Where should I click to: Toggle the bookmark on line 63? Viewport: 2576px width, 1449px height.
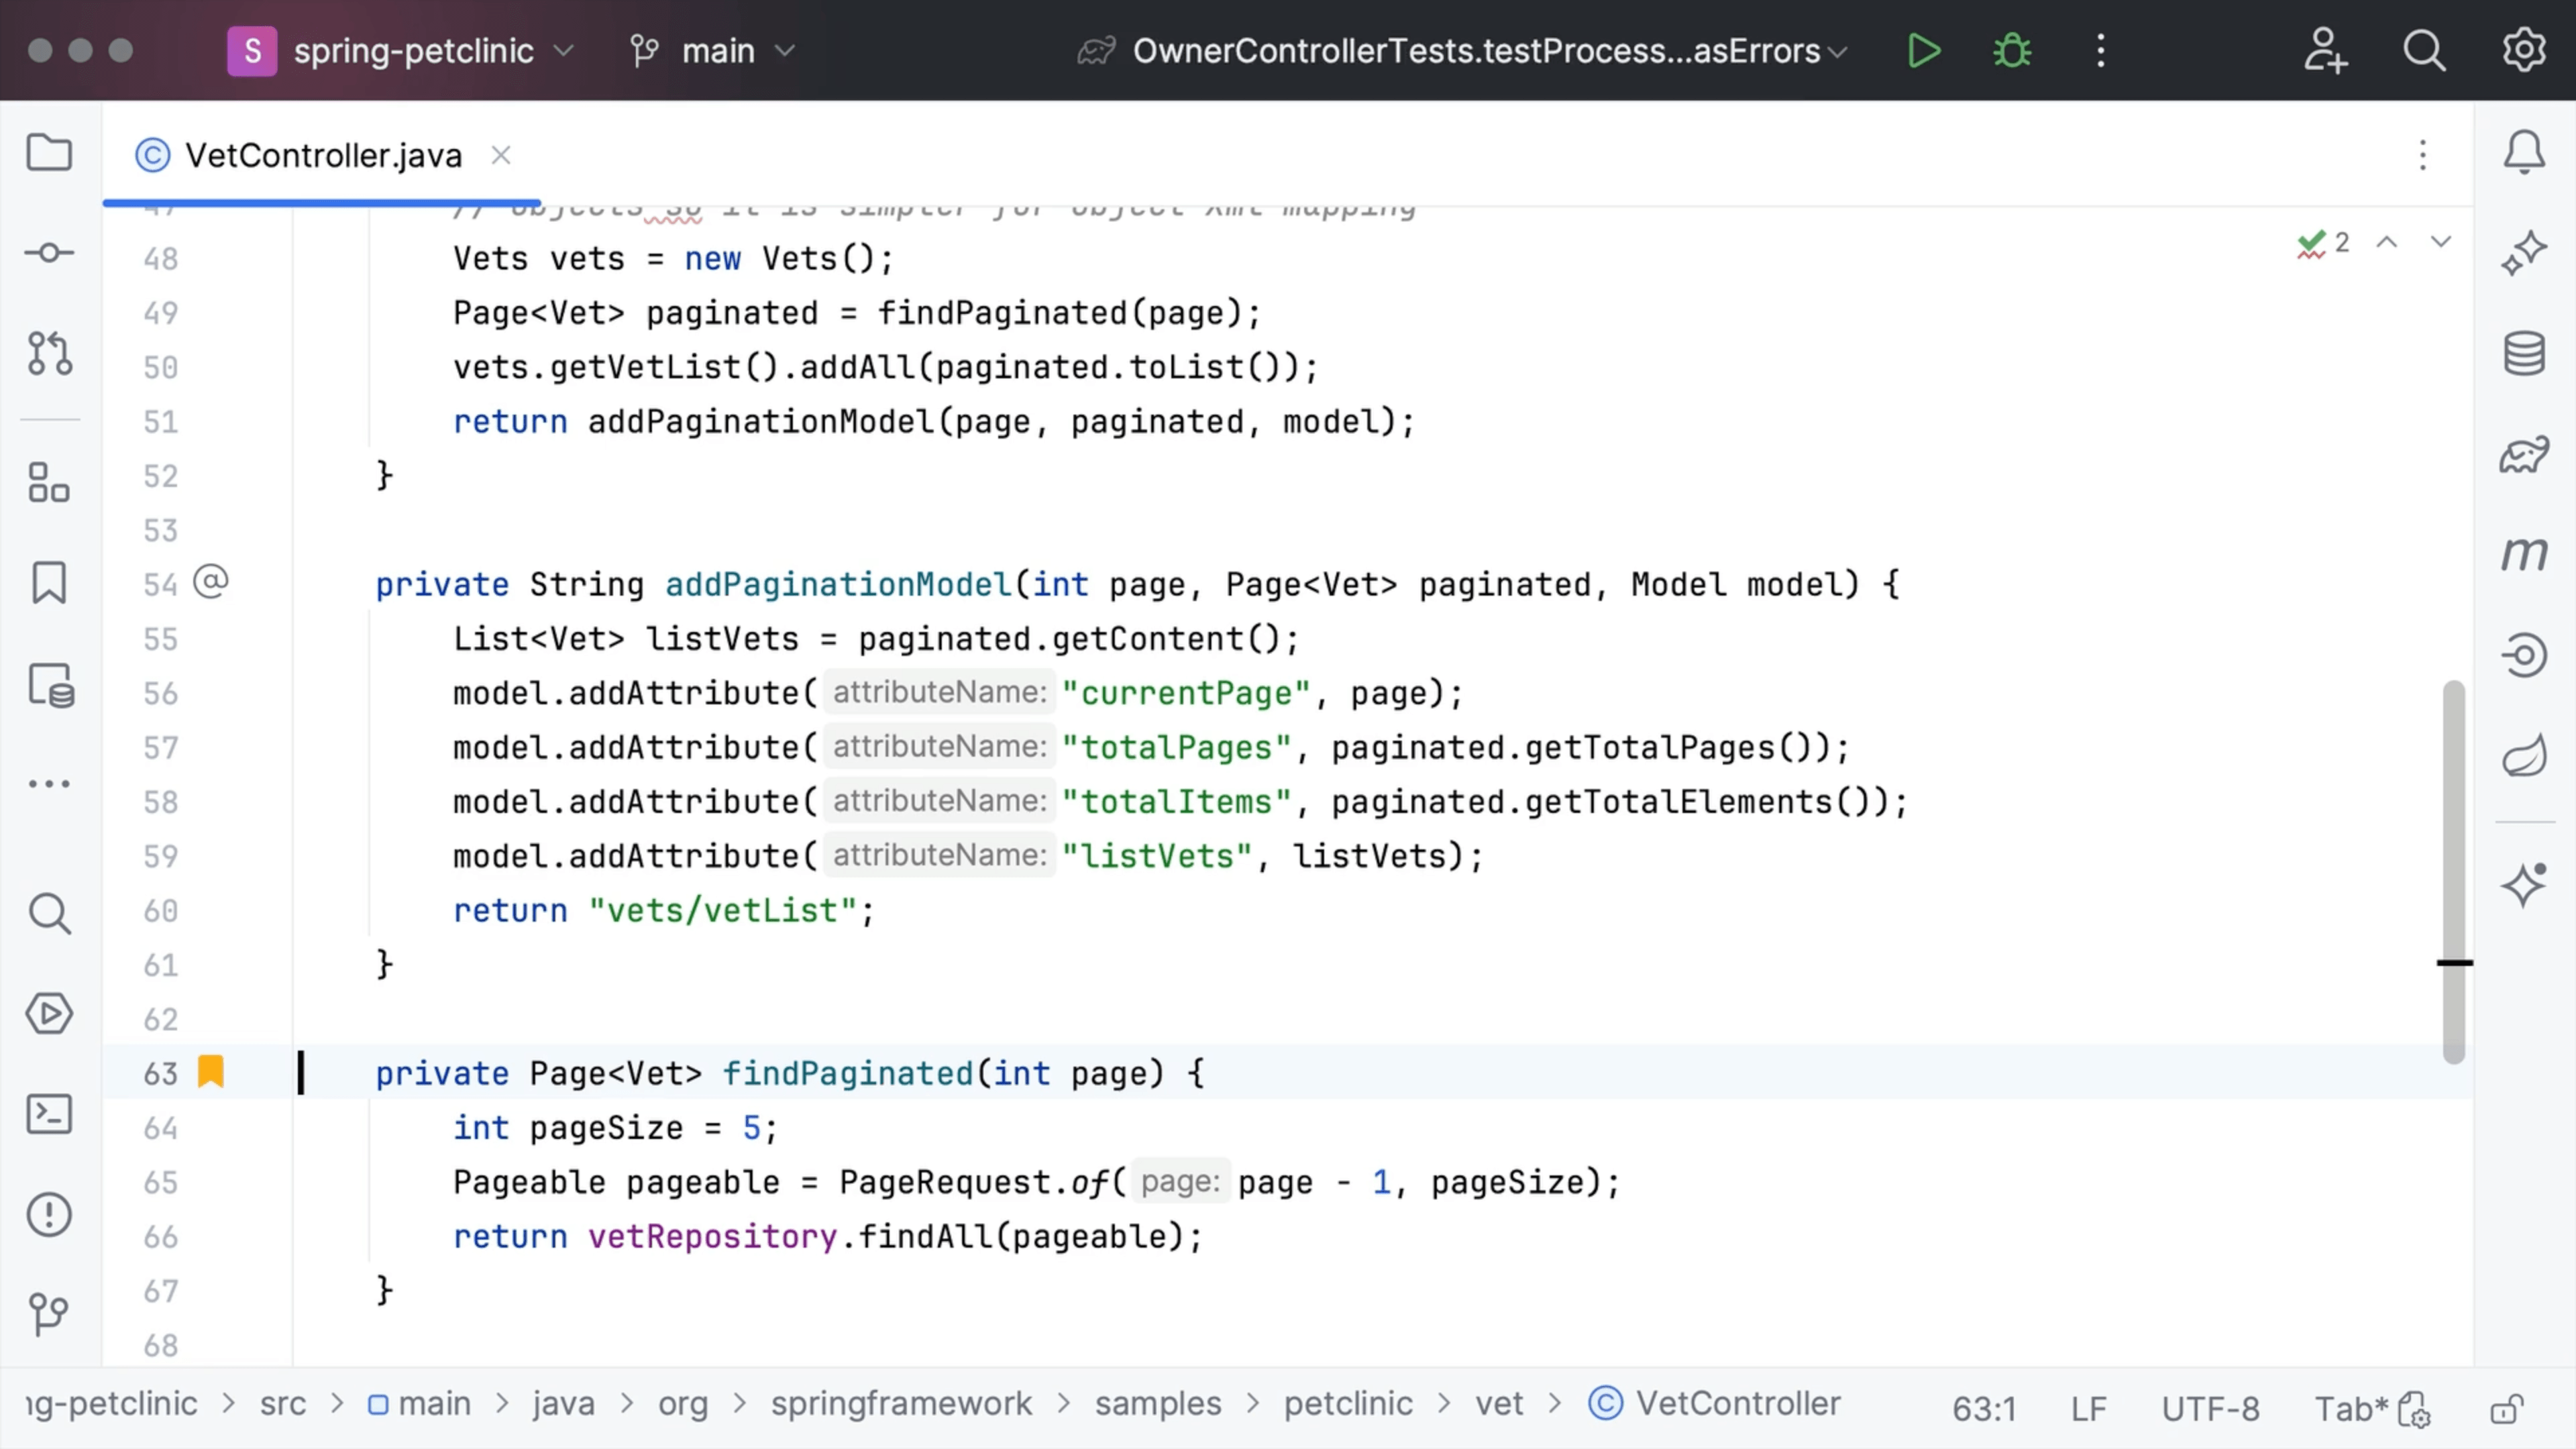211,1072
